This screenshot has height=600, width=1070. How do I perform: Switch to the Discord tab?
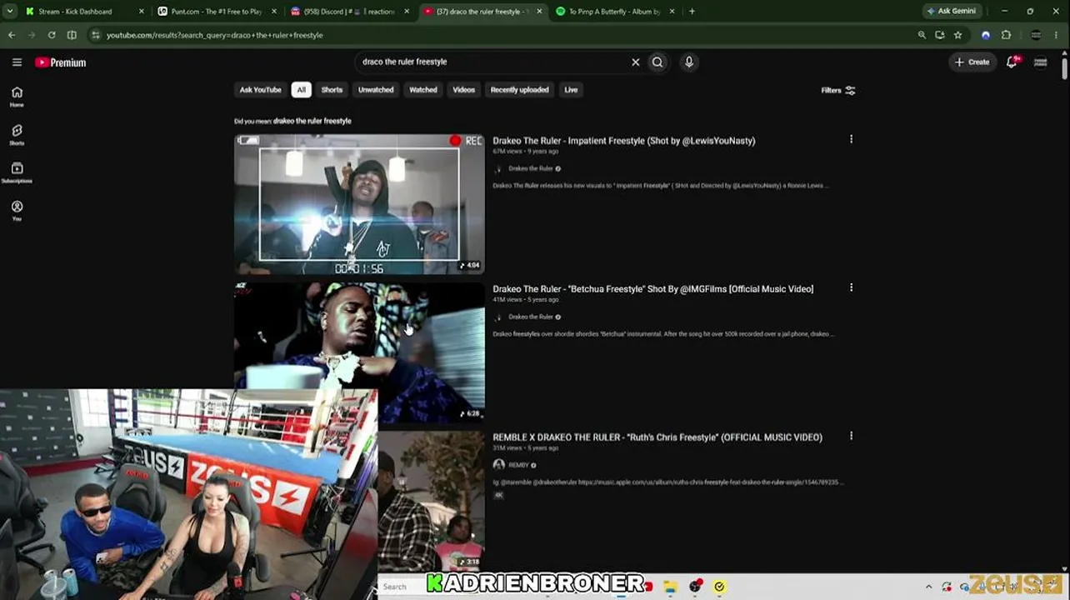pos(349,12)
